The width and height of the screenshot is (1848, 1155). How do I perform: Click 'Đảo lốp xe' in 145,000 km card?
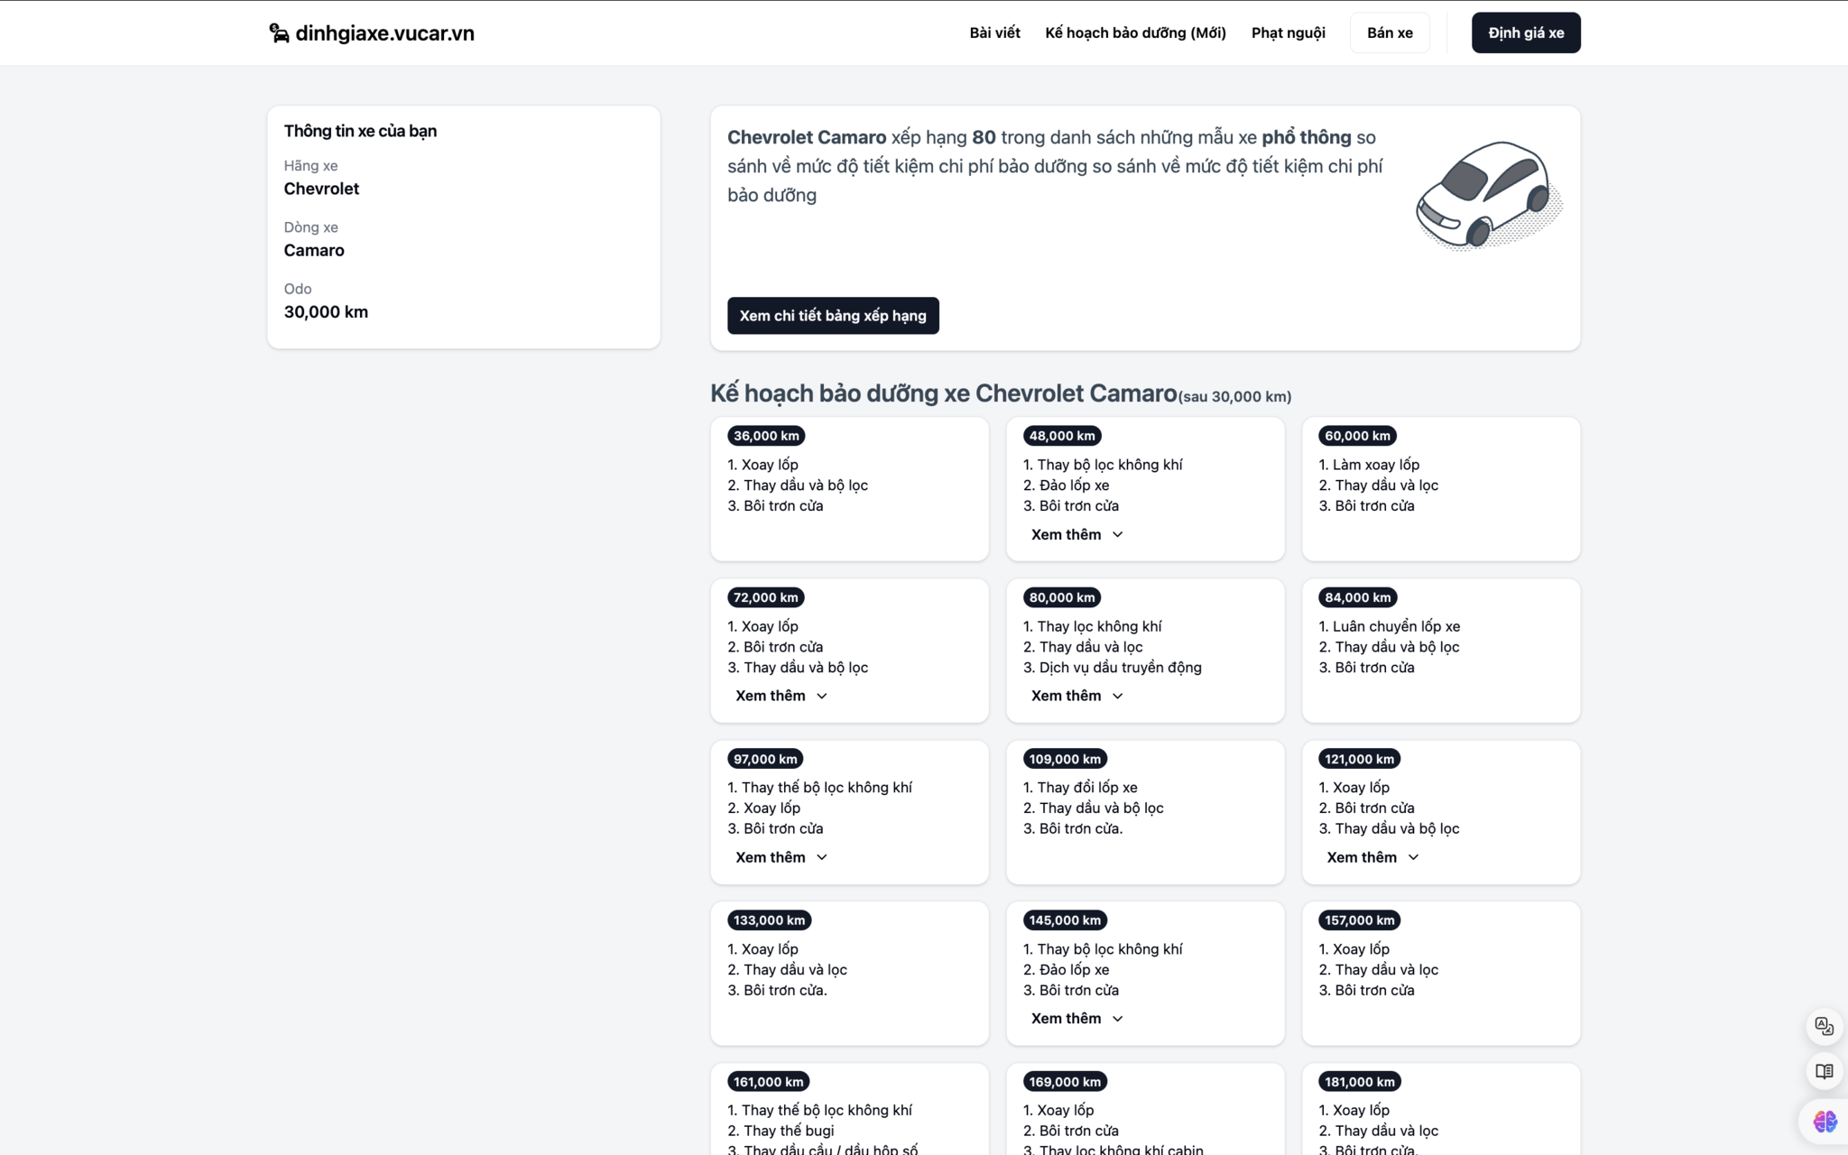click(1074, 970)
